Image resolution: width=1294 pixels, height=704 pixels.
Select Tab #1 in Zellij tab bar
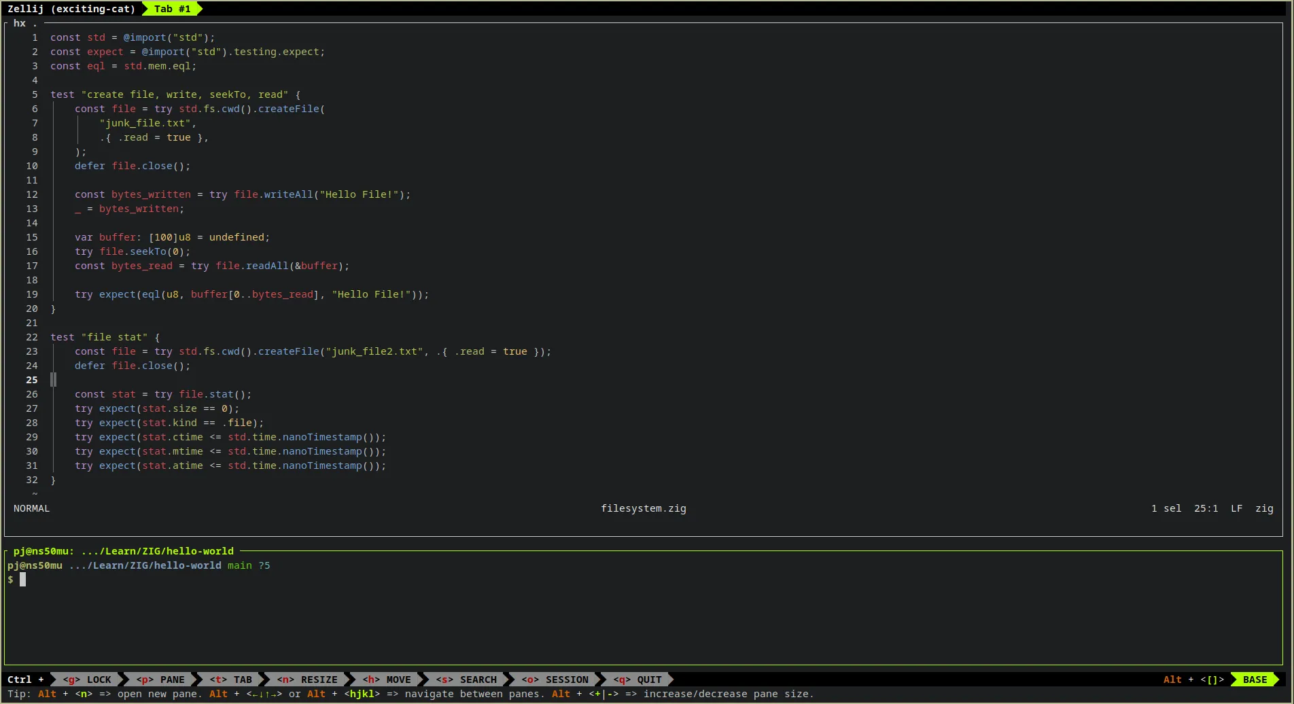pyautogui.click(x=172, y=9)
